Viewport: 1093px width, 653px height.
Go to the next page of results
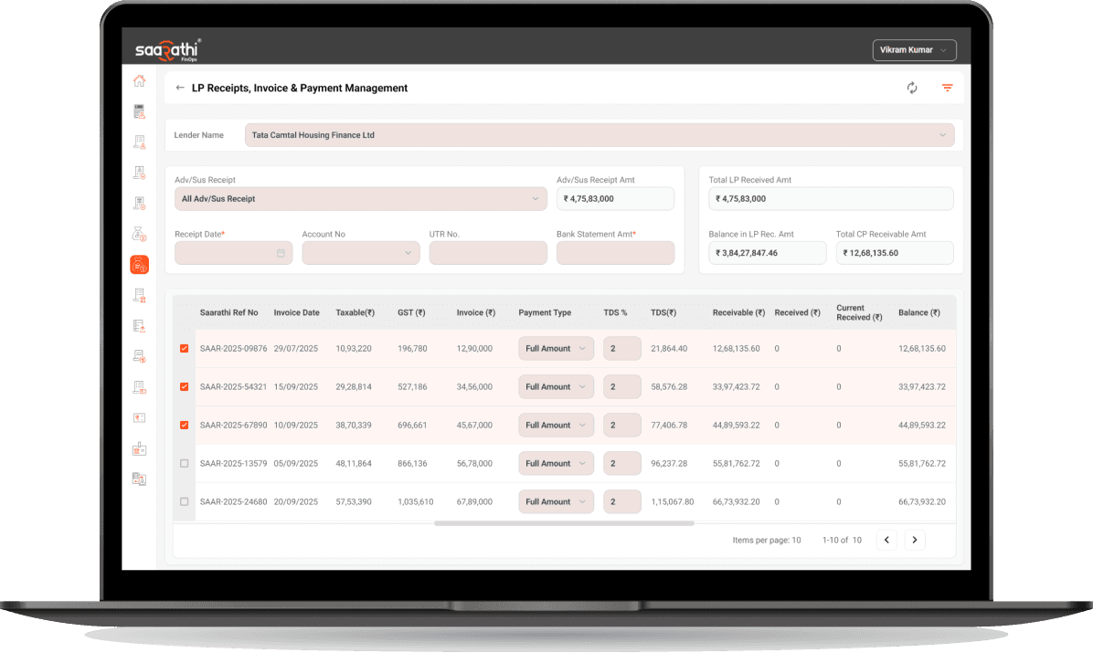click(915, 540)
